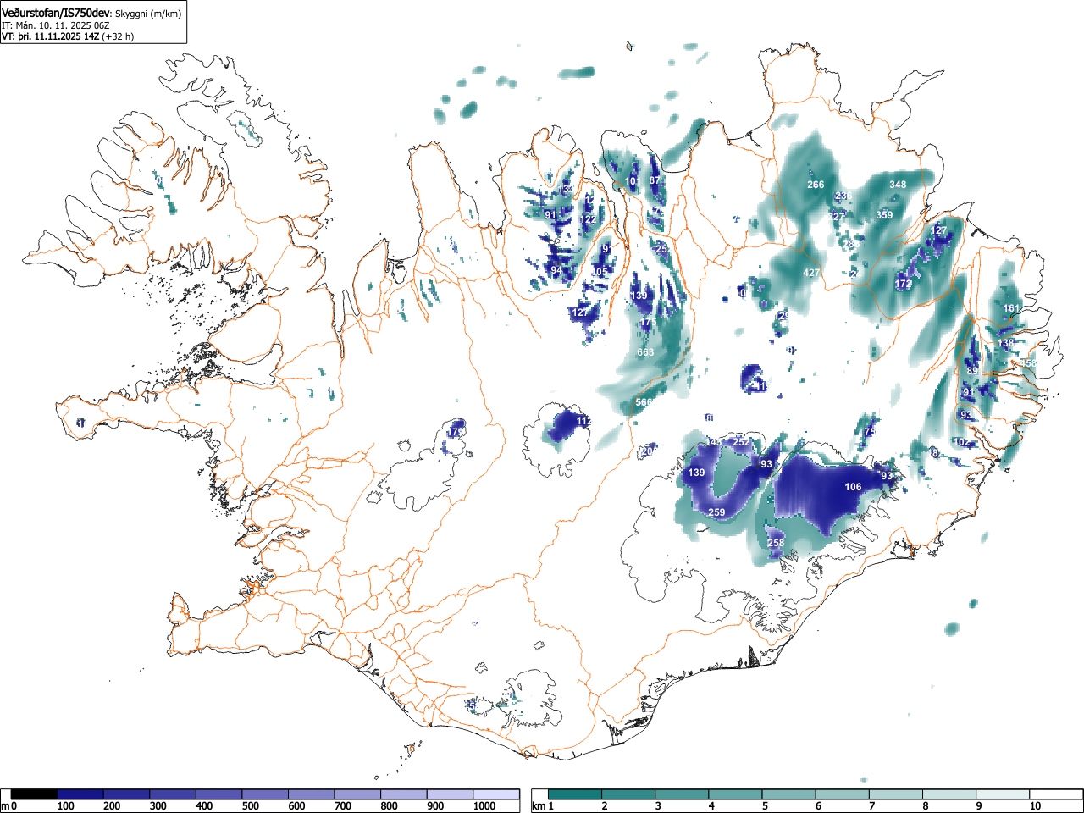Screen dimensions: 1084x813
Task: Click the 266 visibility value
Action: point(816,185)
